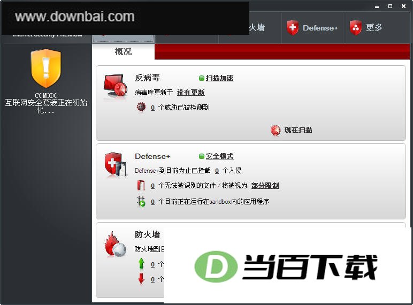Click the red downward arrow inbound icon
Image resolution: width=413 pixels, height=305 pixels.
[x=141, y=279]
